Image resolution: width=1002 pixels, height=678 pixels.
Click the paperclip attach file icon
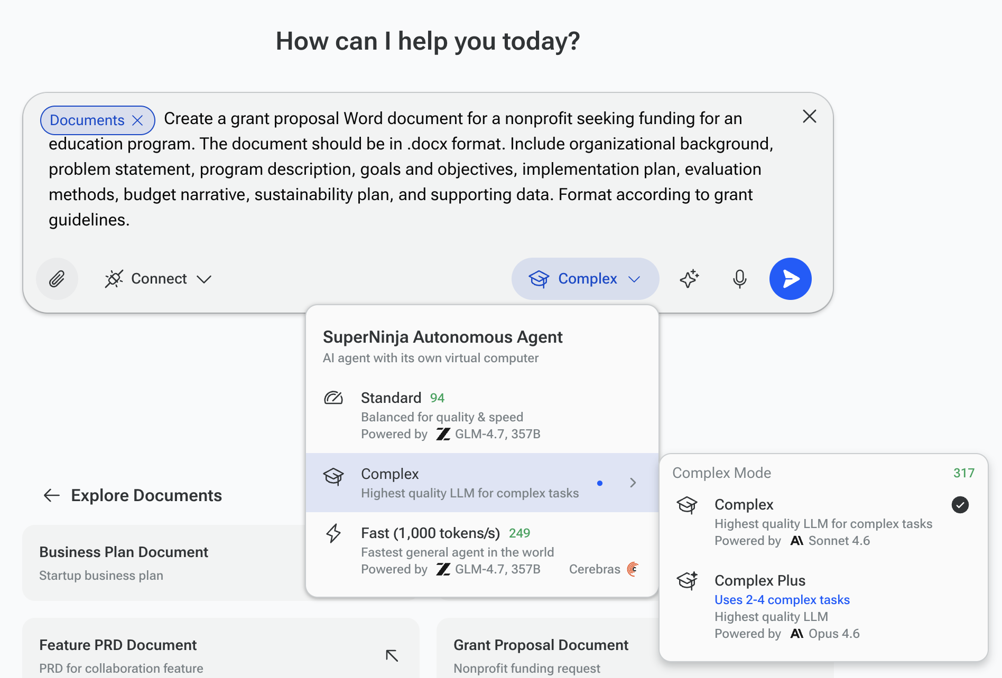[57, 279]
